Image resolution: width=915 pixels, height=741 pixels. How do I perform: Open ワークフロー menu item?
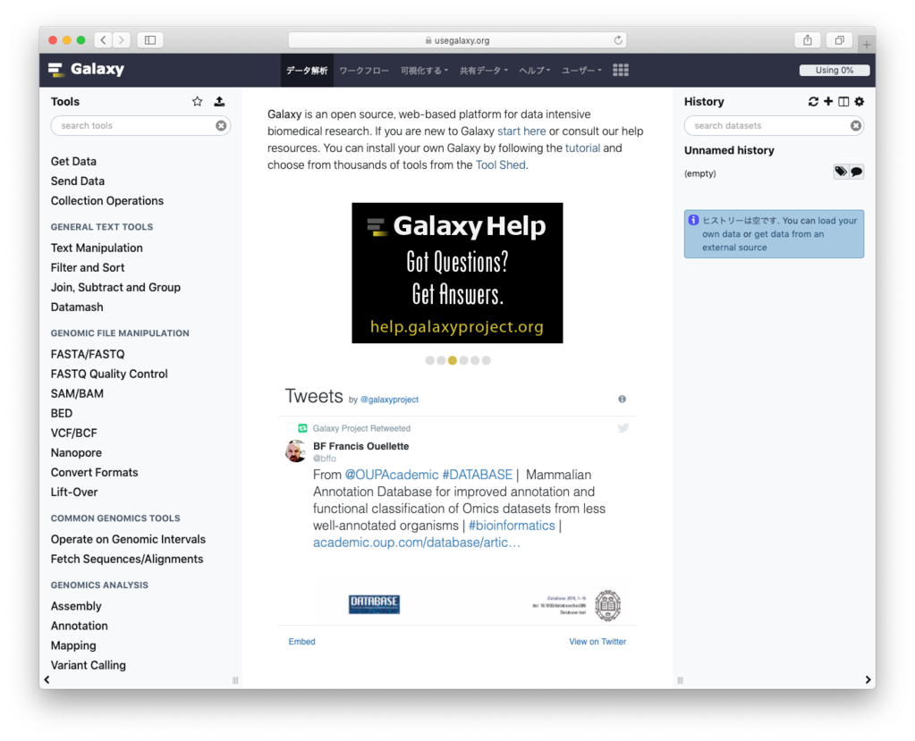click(364, 71)
